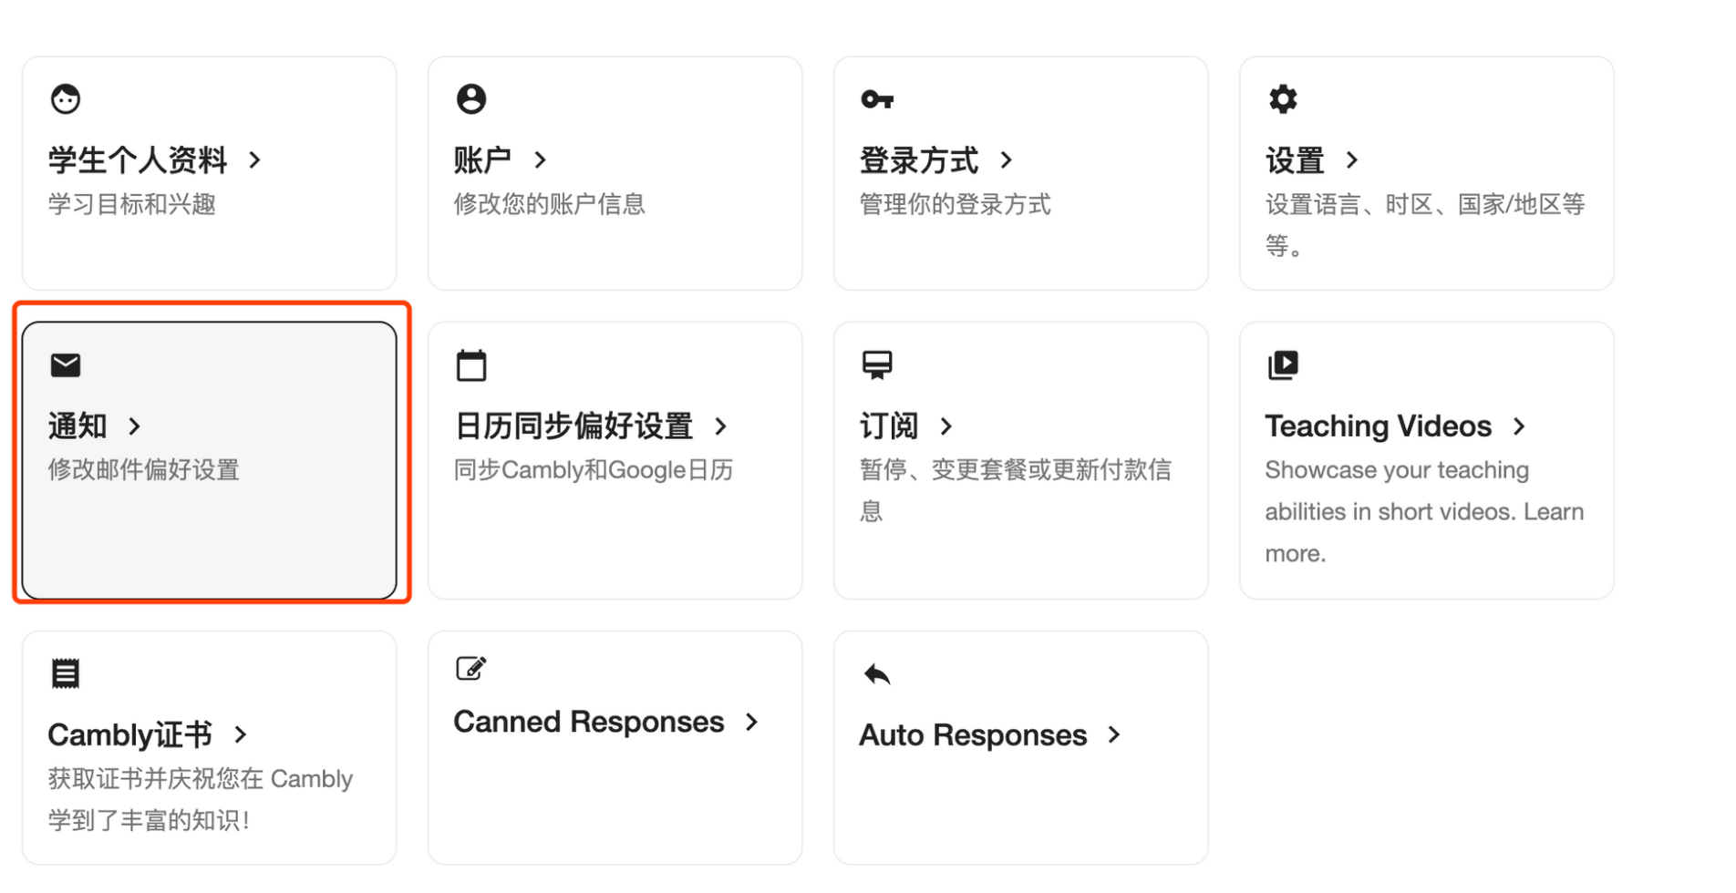1736x893 pixels.
Task: Click the gear icon on 设置 card
Action: (1282, 98)
